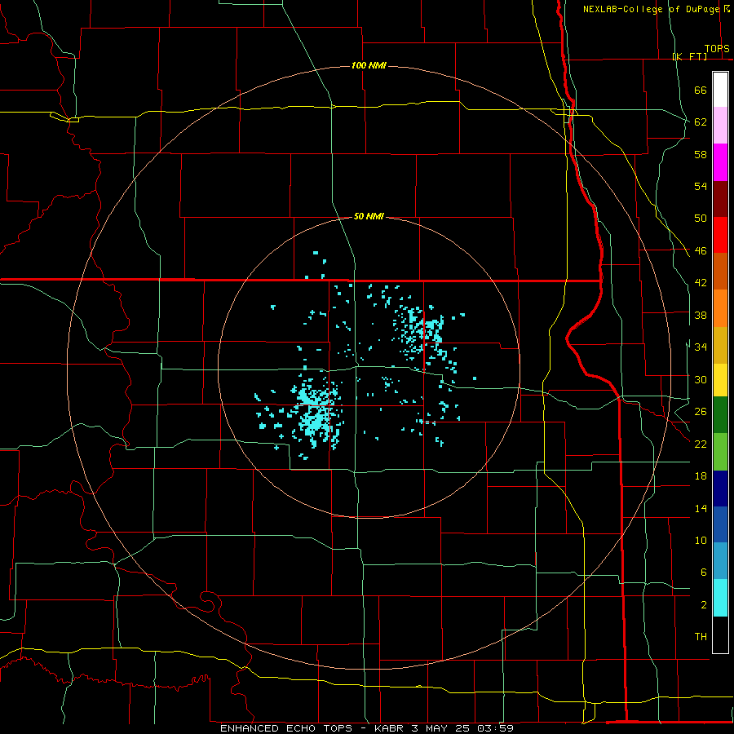
Task: Click the legend value 14
Action: pos(701,508)
